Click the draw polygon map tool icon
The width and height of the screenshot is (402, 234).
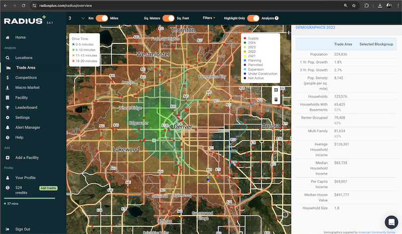[x=276, y=90]
